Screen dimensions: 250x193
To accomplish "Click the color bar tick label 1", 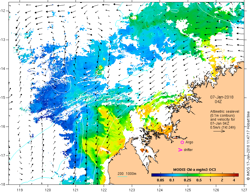I will tap(211, 180).
